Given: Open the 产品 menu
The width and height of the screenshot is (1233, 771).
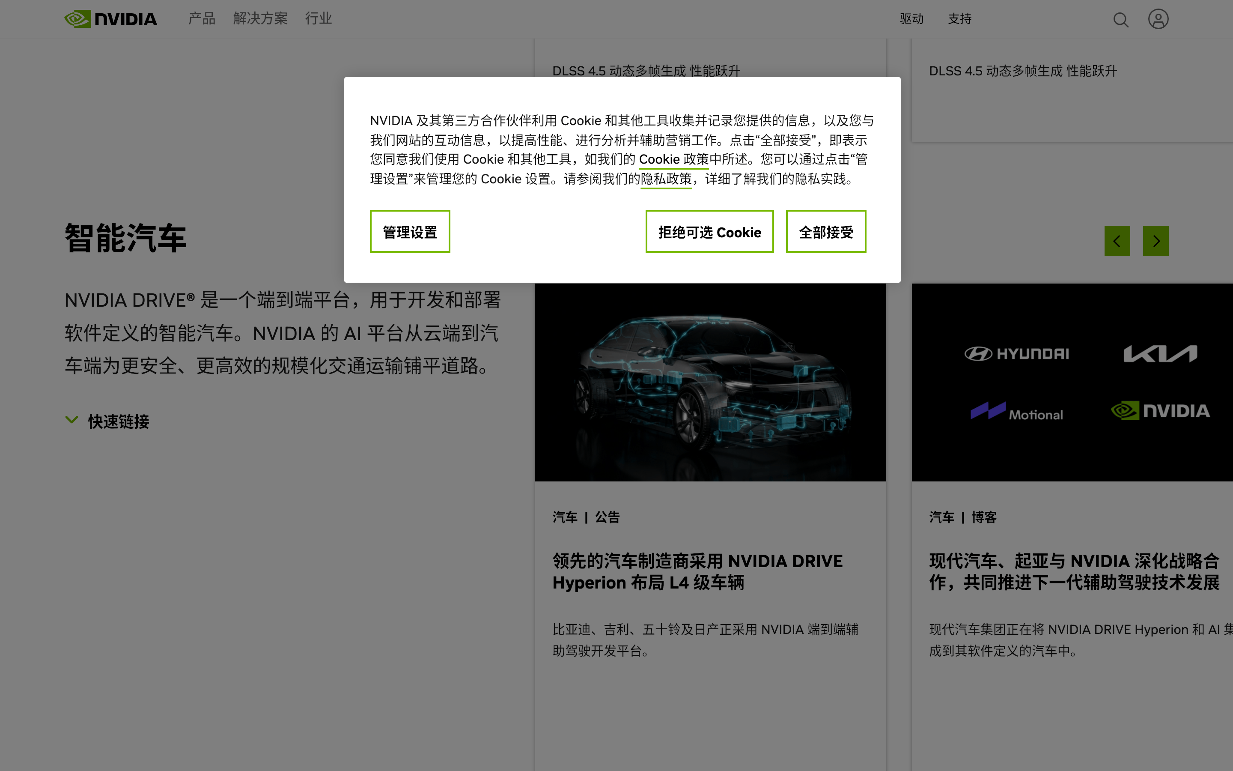Looking at the screenshot, I should [202, 19].
